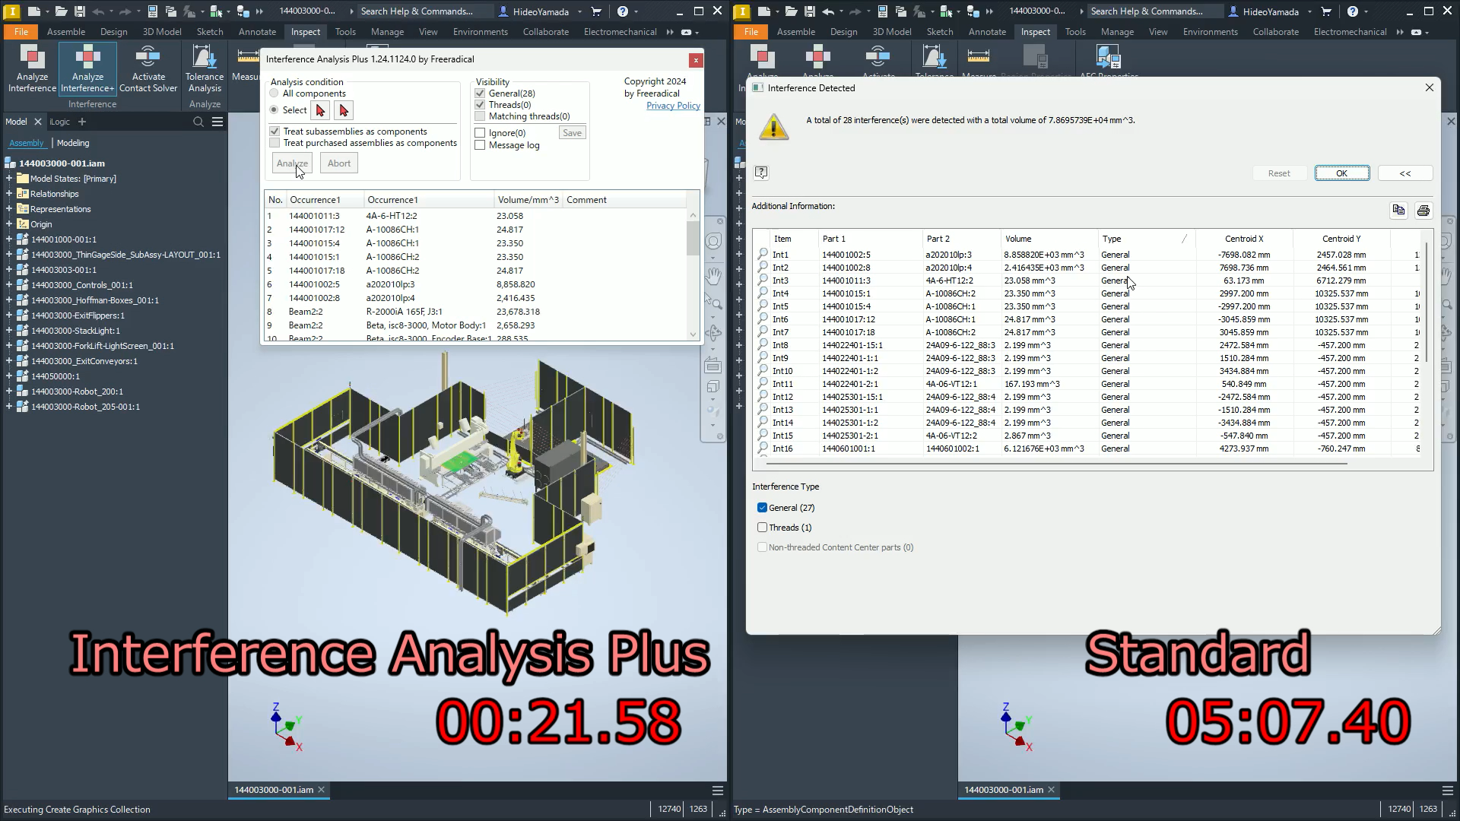Switch to the Modeling browser tab
This screenshot has height=821, width=1460.
pos(73,143)
